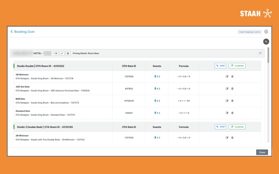Viewport: 279px width, 174px height.
Task: Click the vertical scrollbar of the mapping list
Action: (268, 56)
